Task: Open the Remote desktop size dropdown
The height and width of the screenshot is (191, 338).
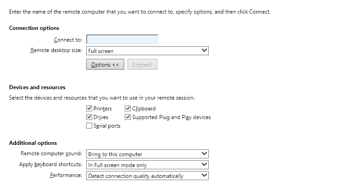Action: point(147,51)
